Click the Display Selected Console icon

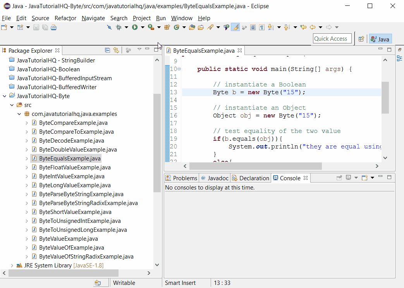pyautogui.click(x=348, y=178)
